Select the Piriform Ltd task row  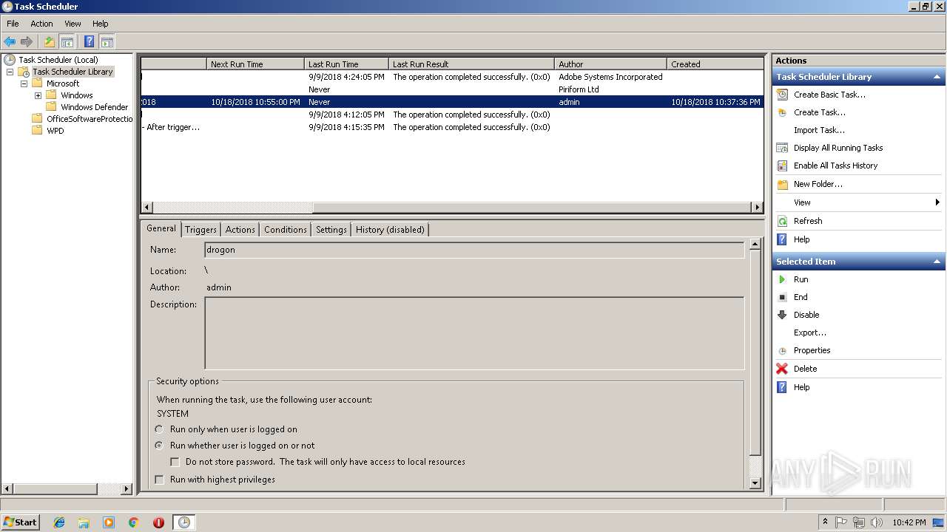451,89
